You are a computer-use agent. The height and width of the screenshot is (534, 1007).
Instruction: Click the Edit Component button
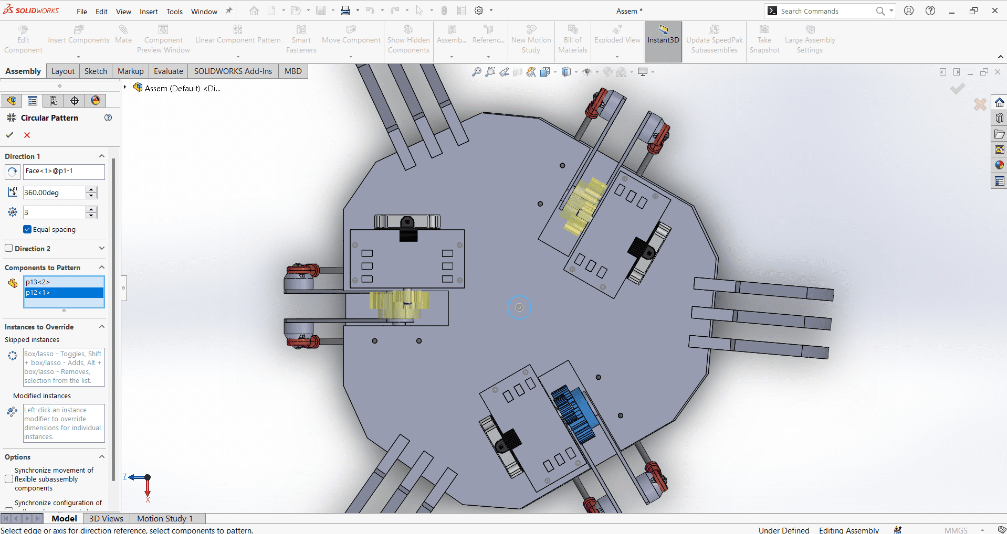[23, 39]
